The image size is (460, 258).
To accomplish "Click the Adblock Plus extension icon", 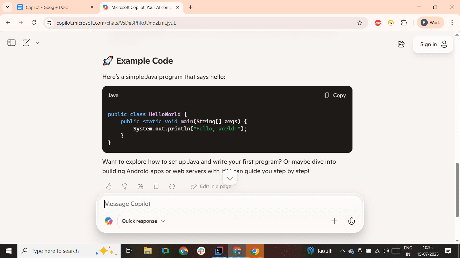I will (x=377, y=23).
